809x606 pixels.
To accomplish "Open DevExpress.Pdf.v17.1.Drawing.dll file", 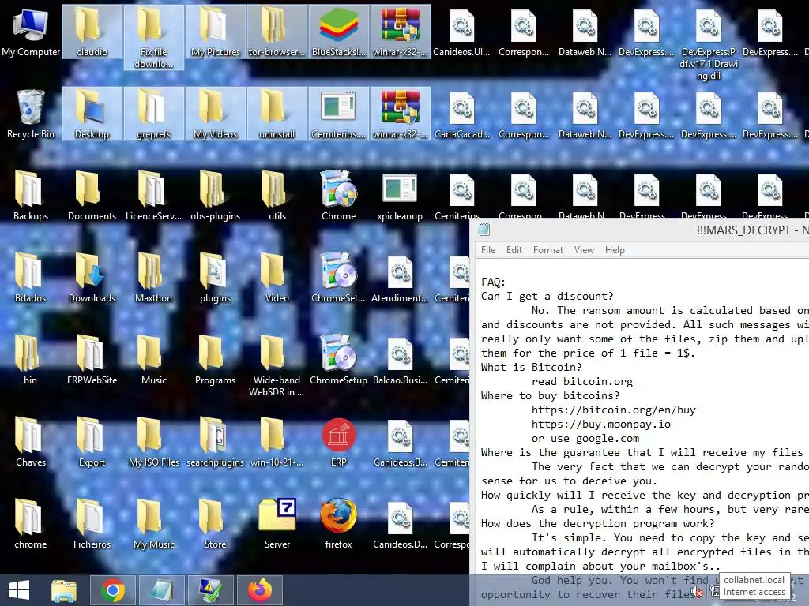I will tap(709, 44).
